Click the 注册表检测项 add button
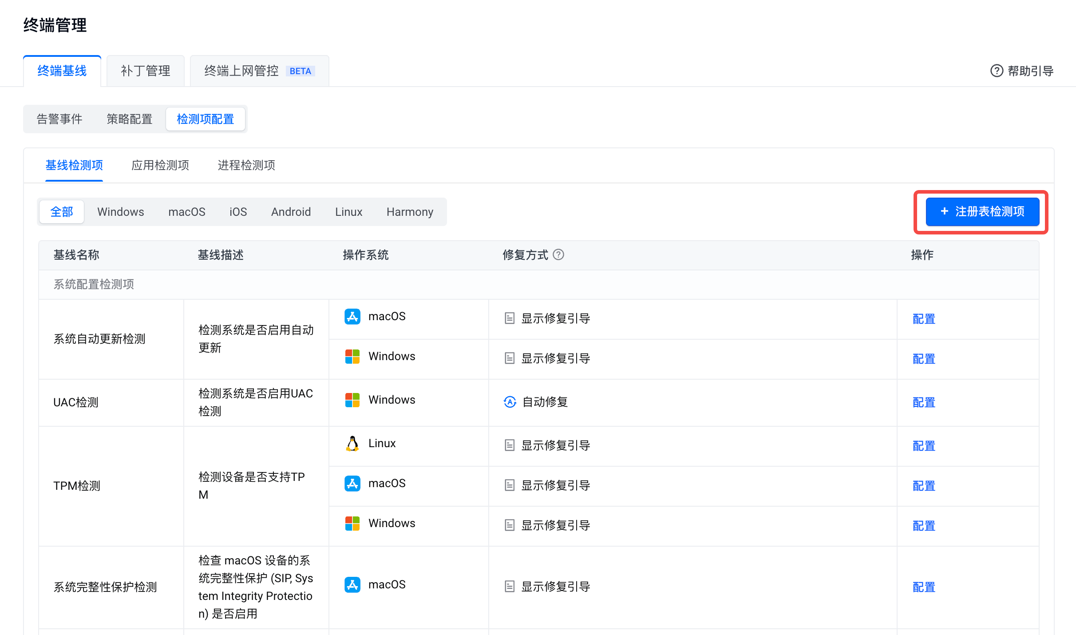Screen dimensions: 1076x635 click(982, 212)
